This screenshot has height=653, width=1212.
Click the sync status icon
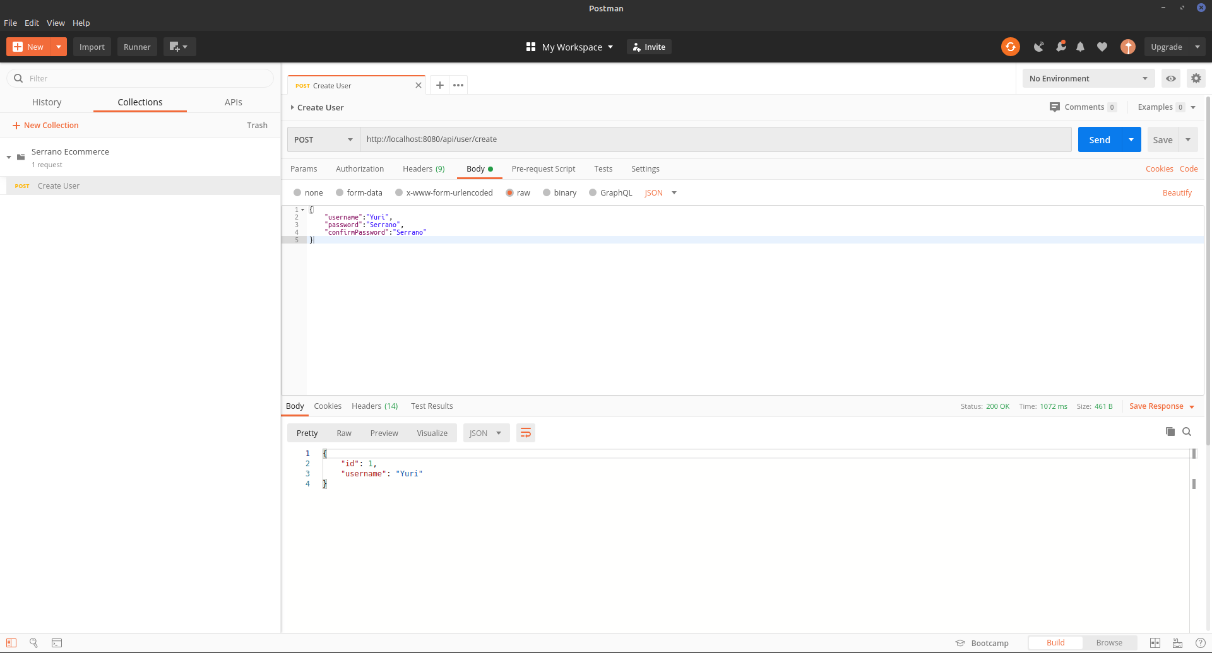click(x=1010, y=47)
